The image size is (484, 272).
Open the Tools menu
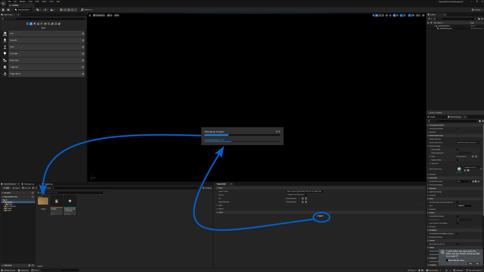coord(30,2)
